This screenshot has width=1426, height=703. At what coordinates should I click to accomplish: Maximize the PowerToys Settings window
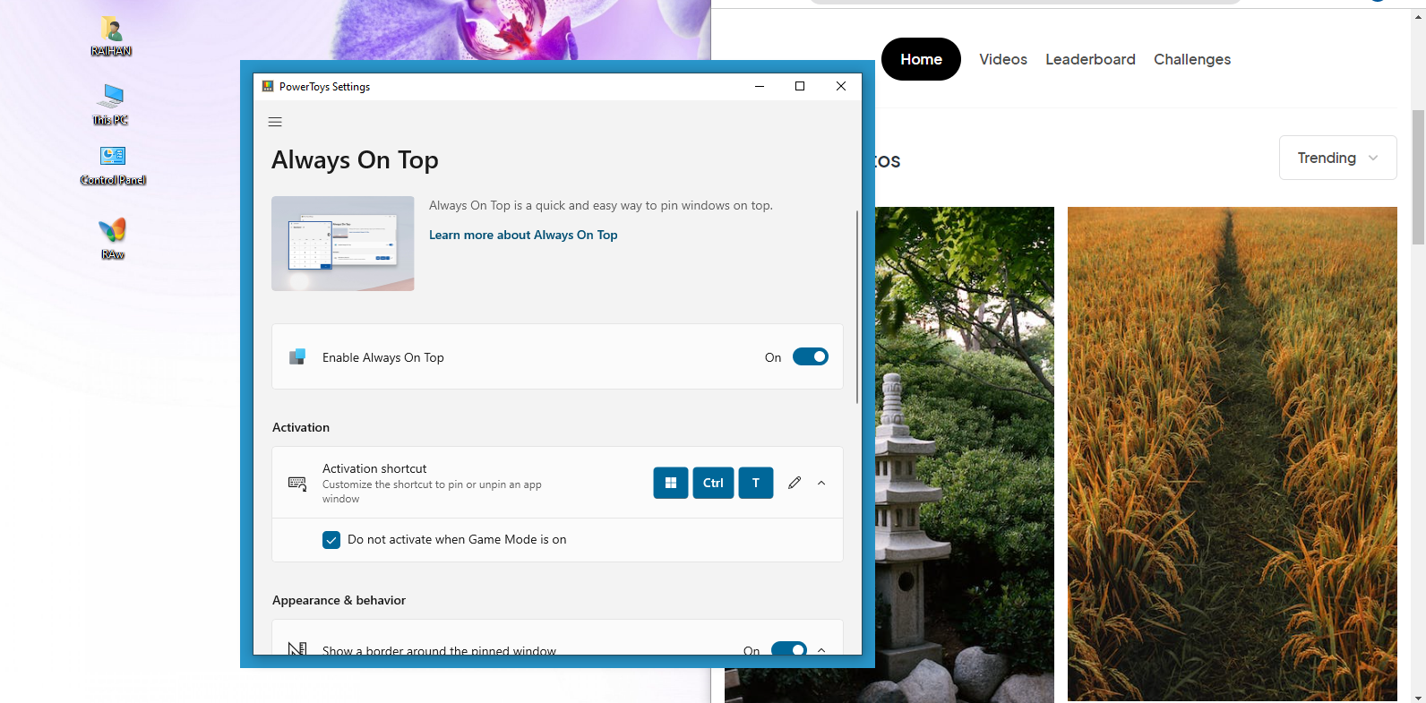click(800, 86)
